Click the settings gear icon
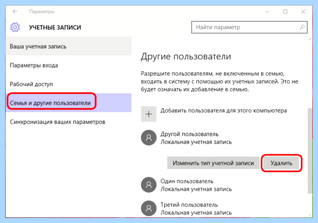 (15, 27)
